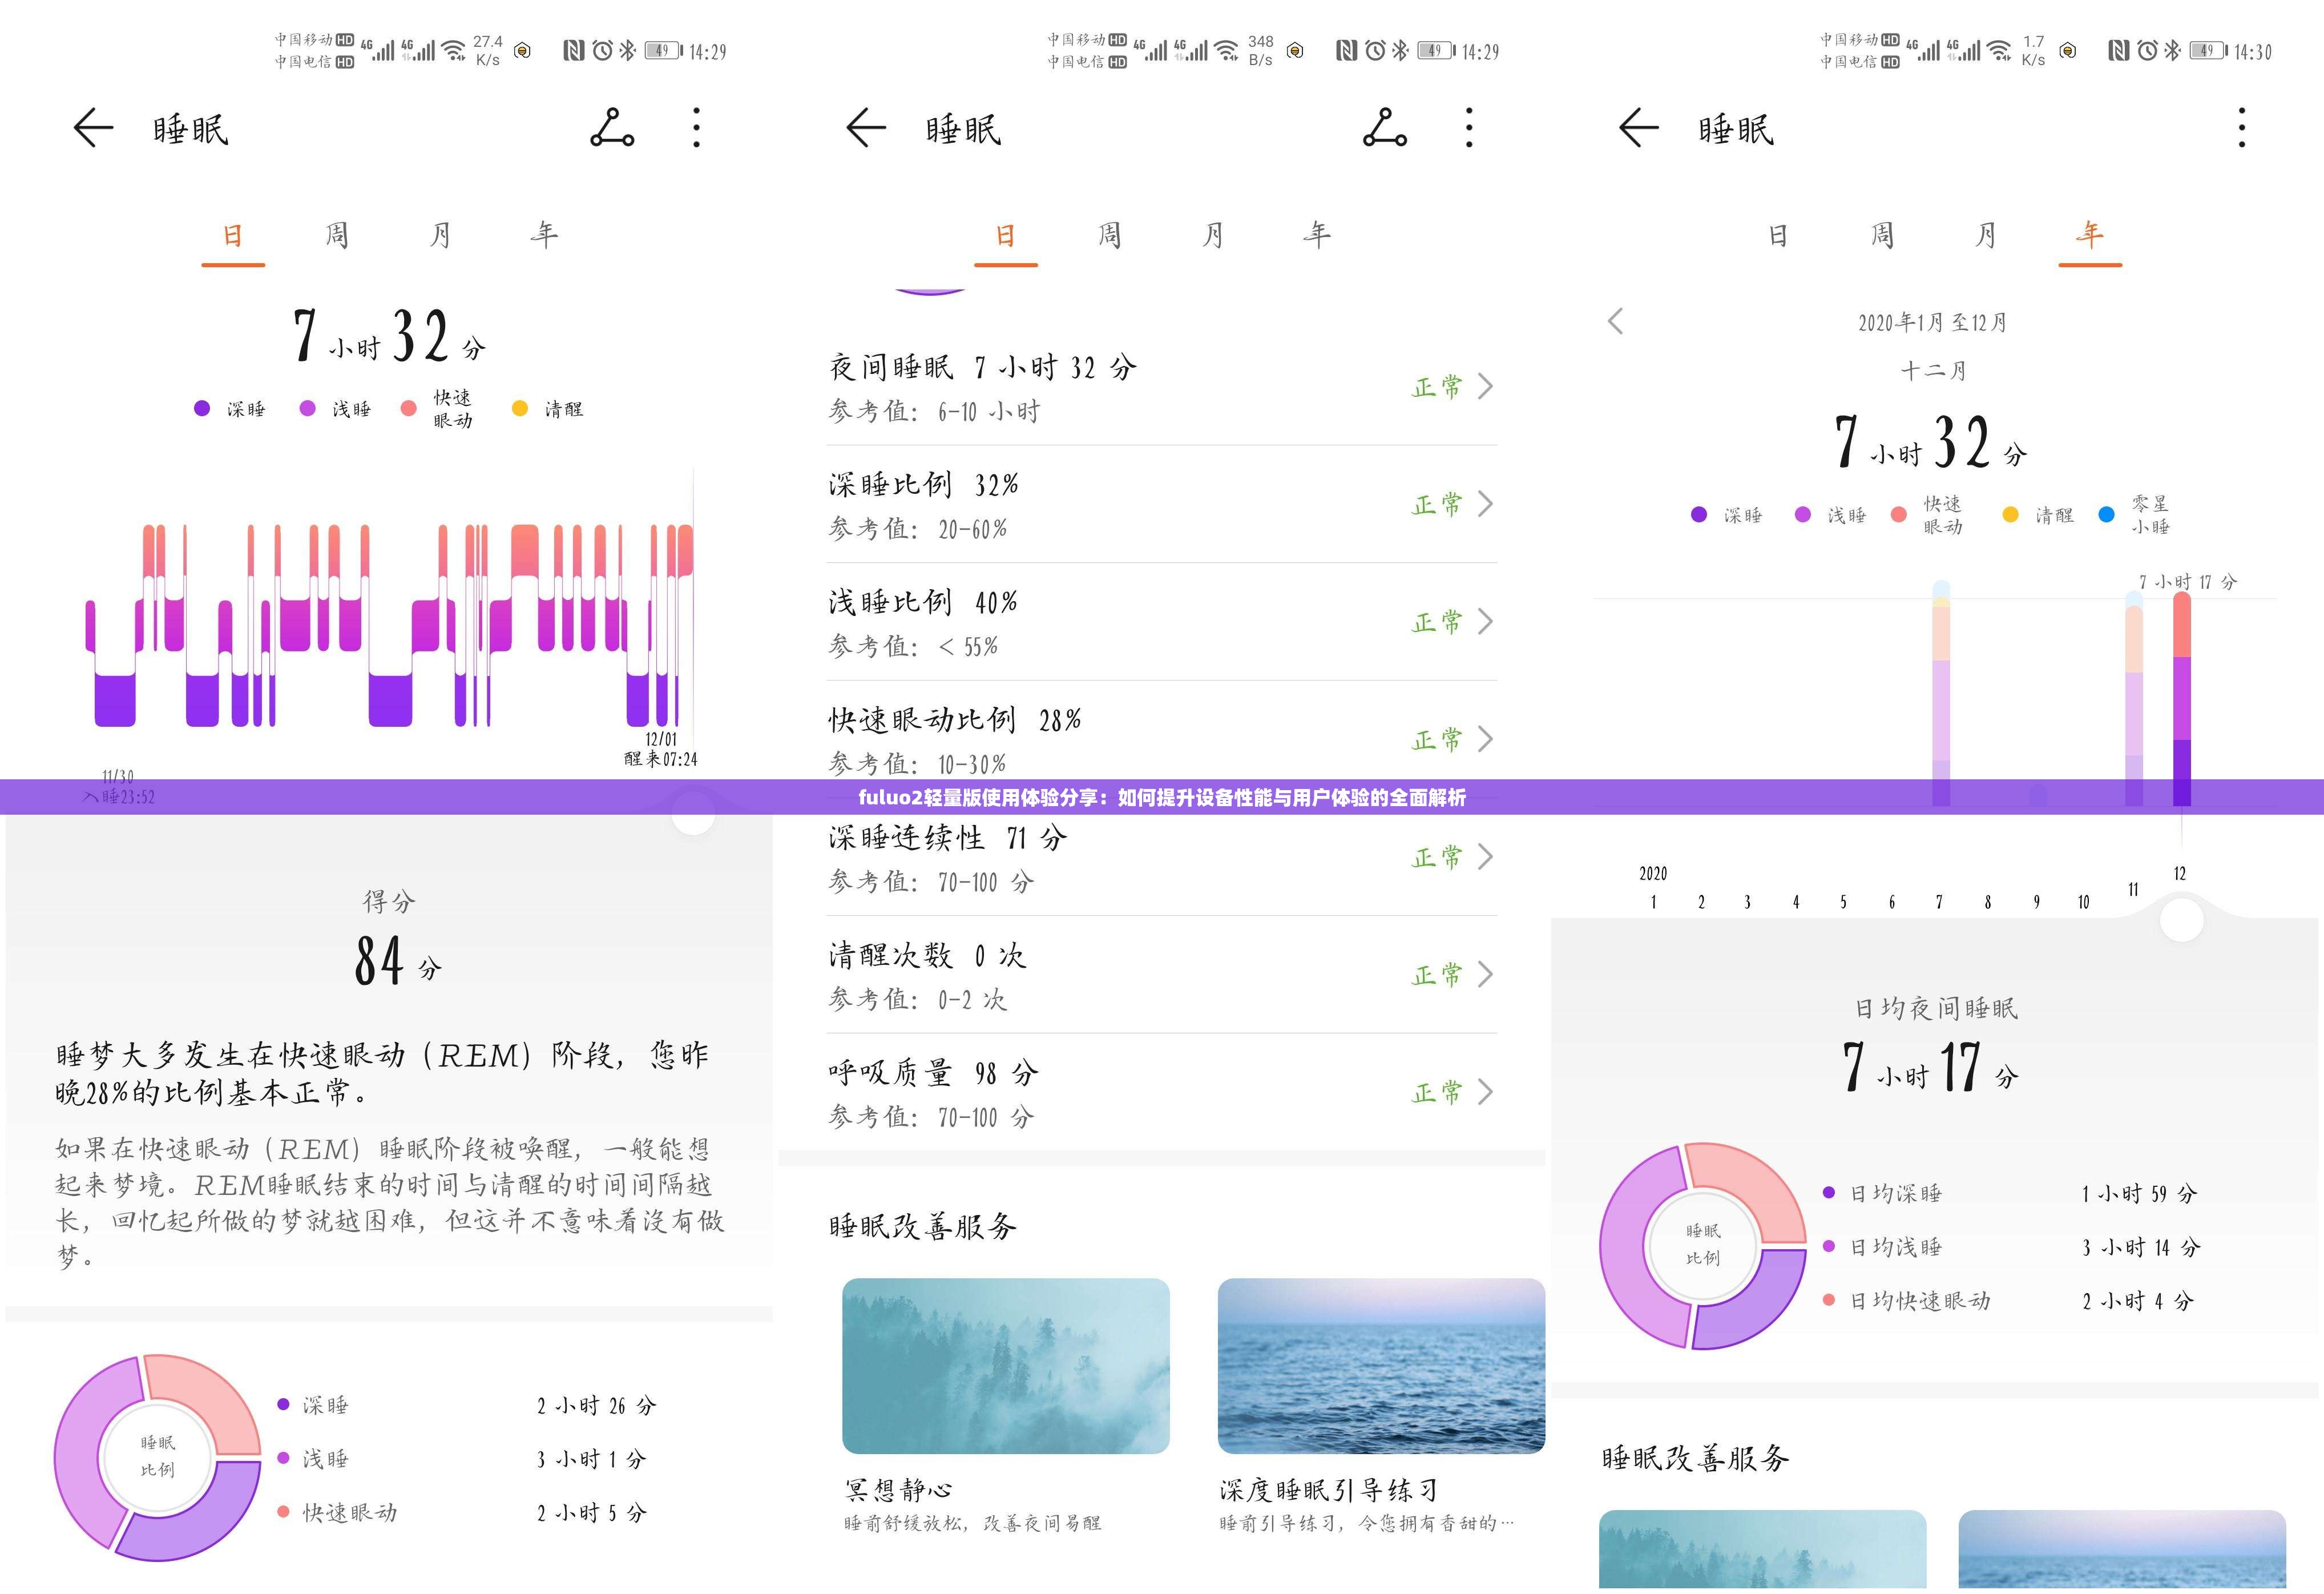
Task: Expand 浅睡比例 40% row chevron
Action: [x=1485, y=621]
